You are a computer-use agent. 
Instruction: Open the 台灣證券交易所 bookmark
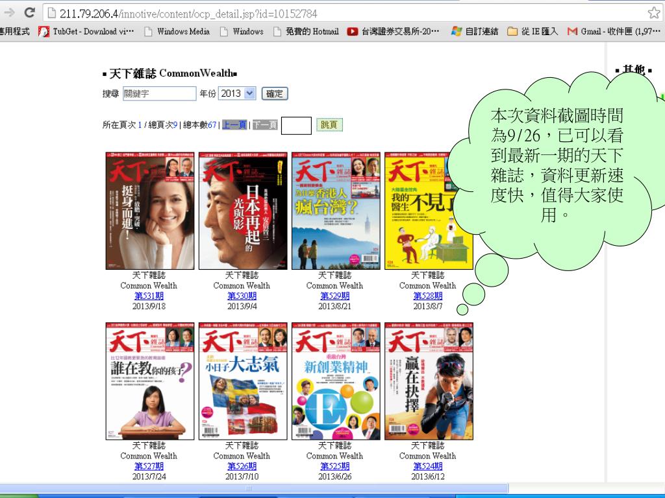click(x=393, y=31)
